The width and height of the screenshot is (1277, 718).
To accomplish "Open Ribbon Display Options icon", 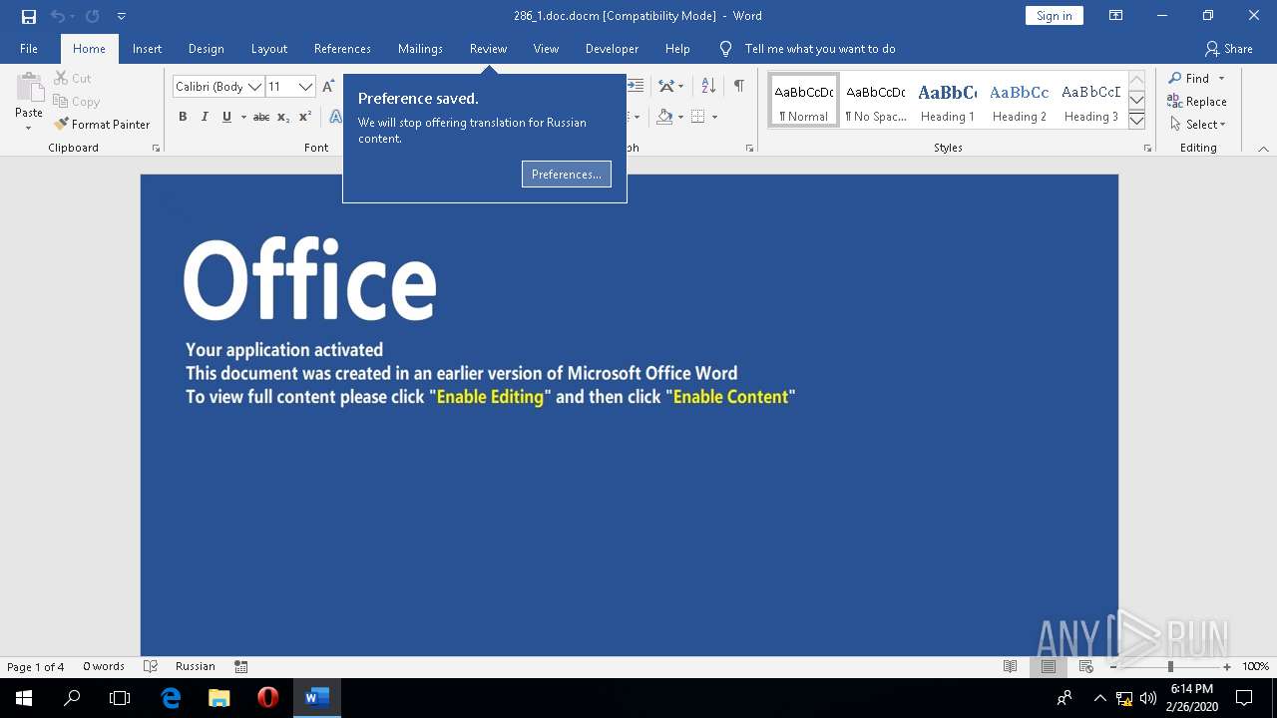I will coord(1115,16).
